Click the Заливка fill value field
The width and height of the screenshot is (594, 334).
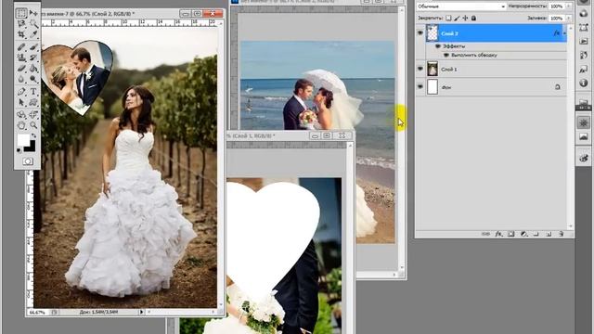pyautogui.click(x=557, y=18)
